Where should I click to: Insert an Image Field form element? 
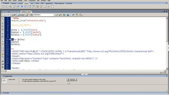(37, 7)
